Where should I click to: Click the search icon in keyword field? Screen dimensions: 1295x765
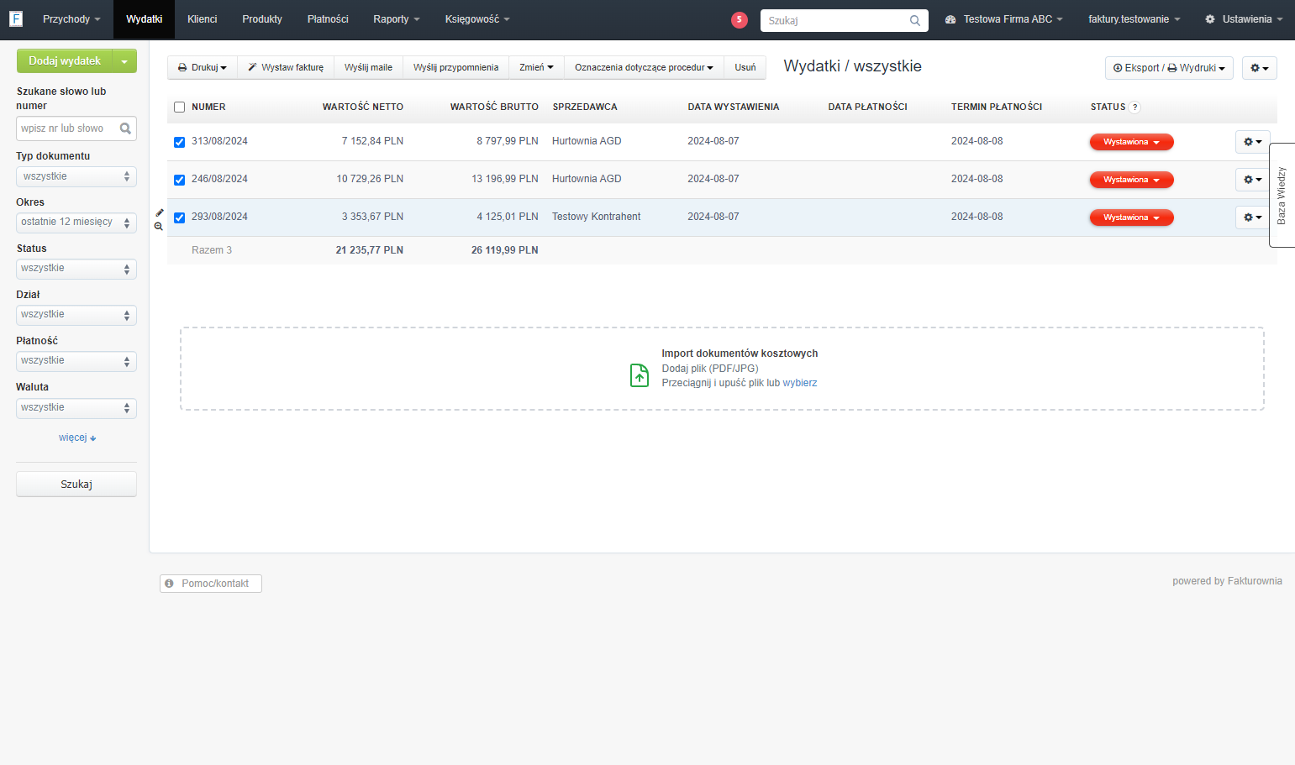pyautogui.click(x=125, y=128)
